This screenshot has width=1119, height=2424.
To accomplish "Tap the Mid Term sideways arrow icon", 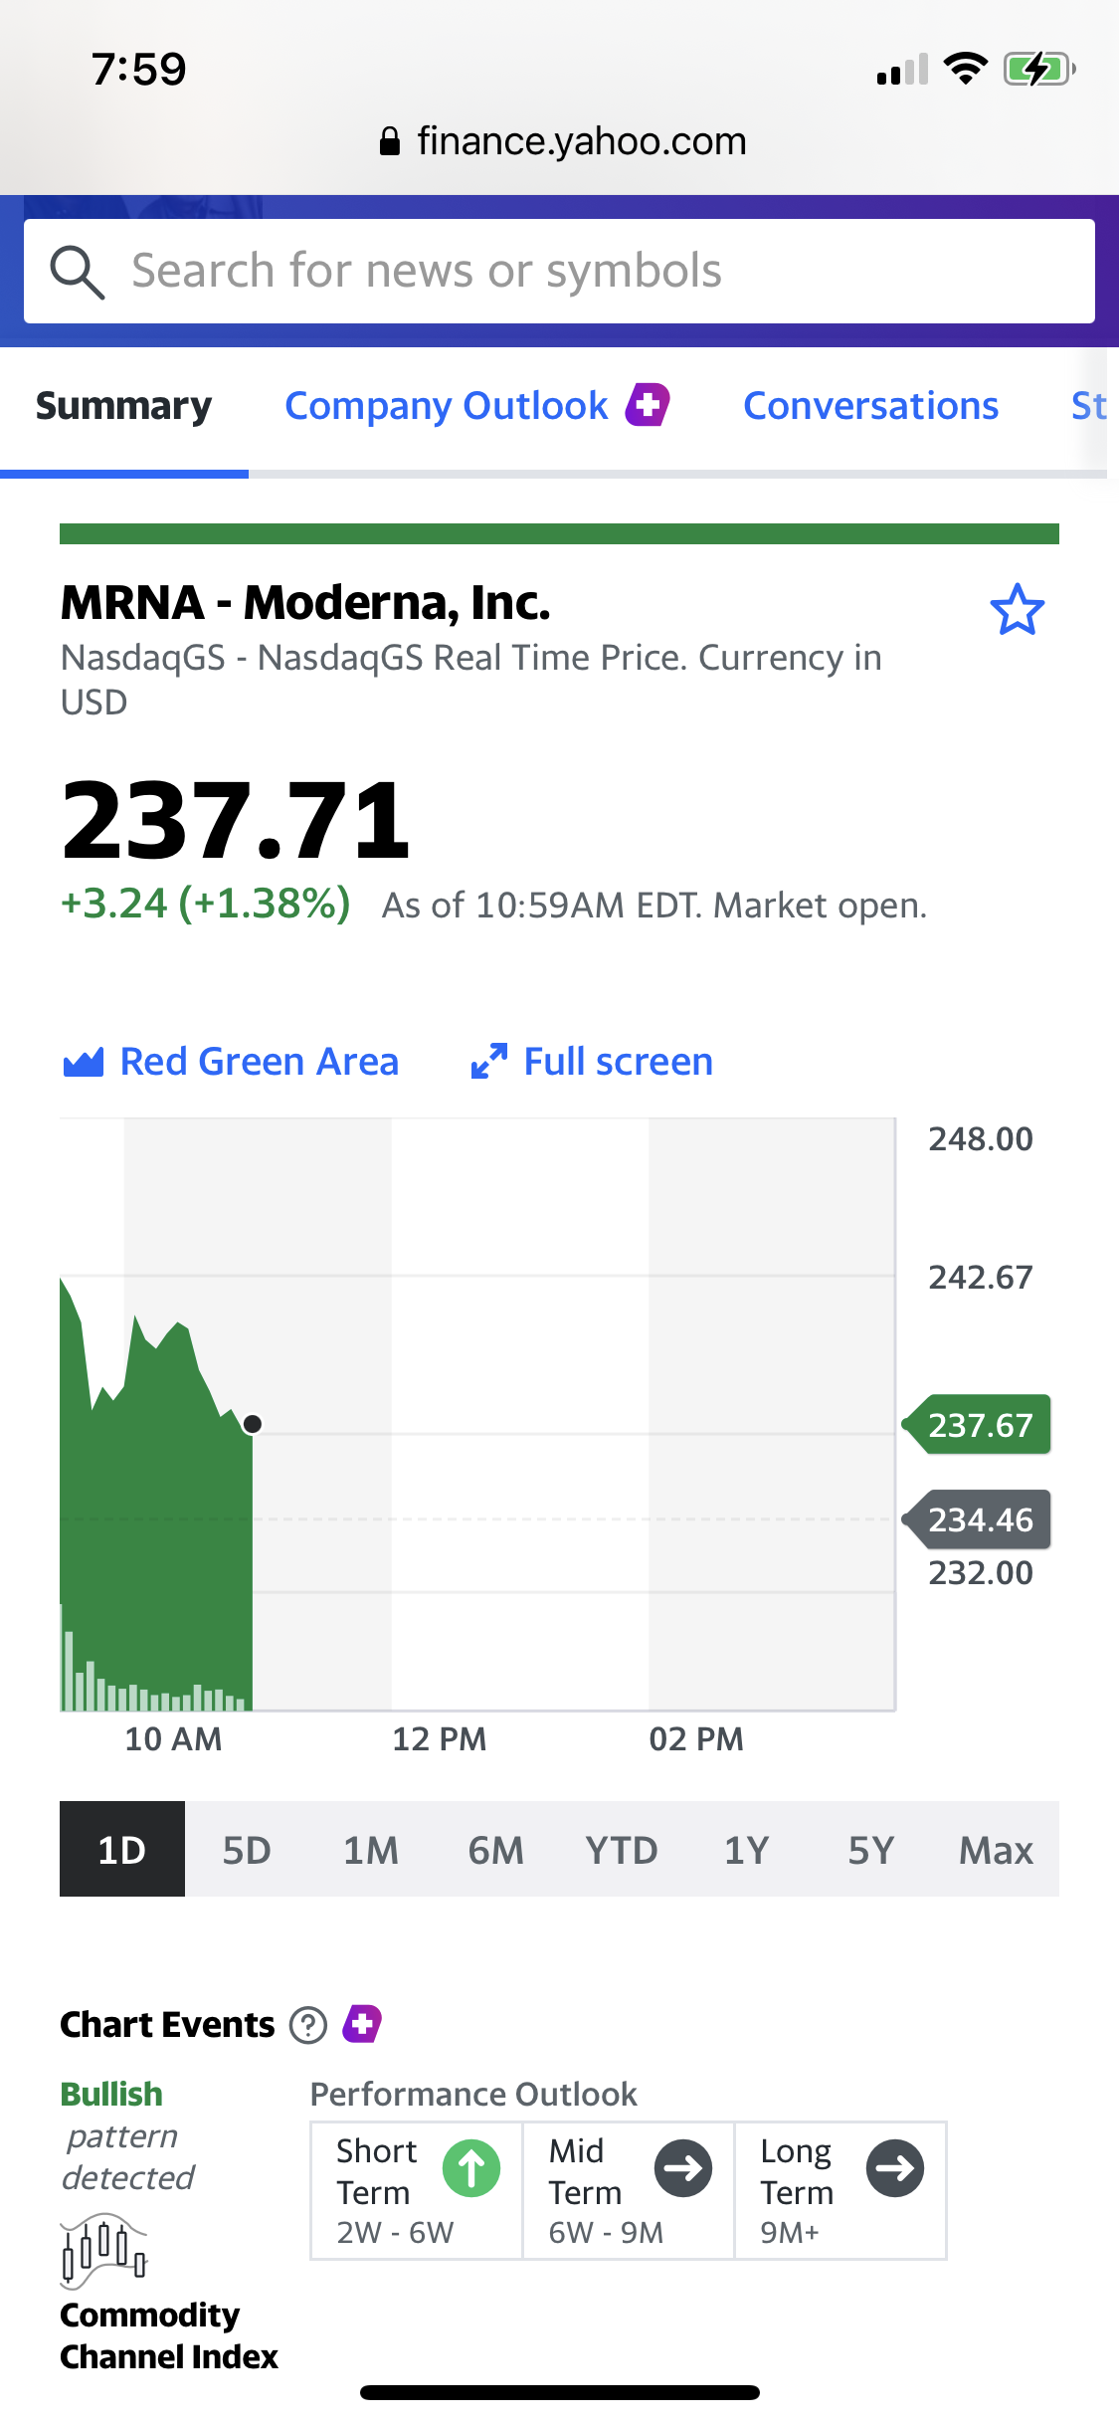I will [683, 2168].
